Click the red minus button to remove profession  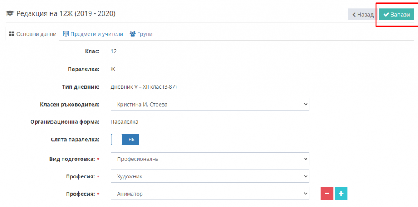point(327,194)
